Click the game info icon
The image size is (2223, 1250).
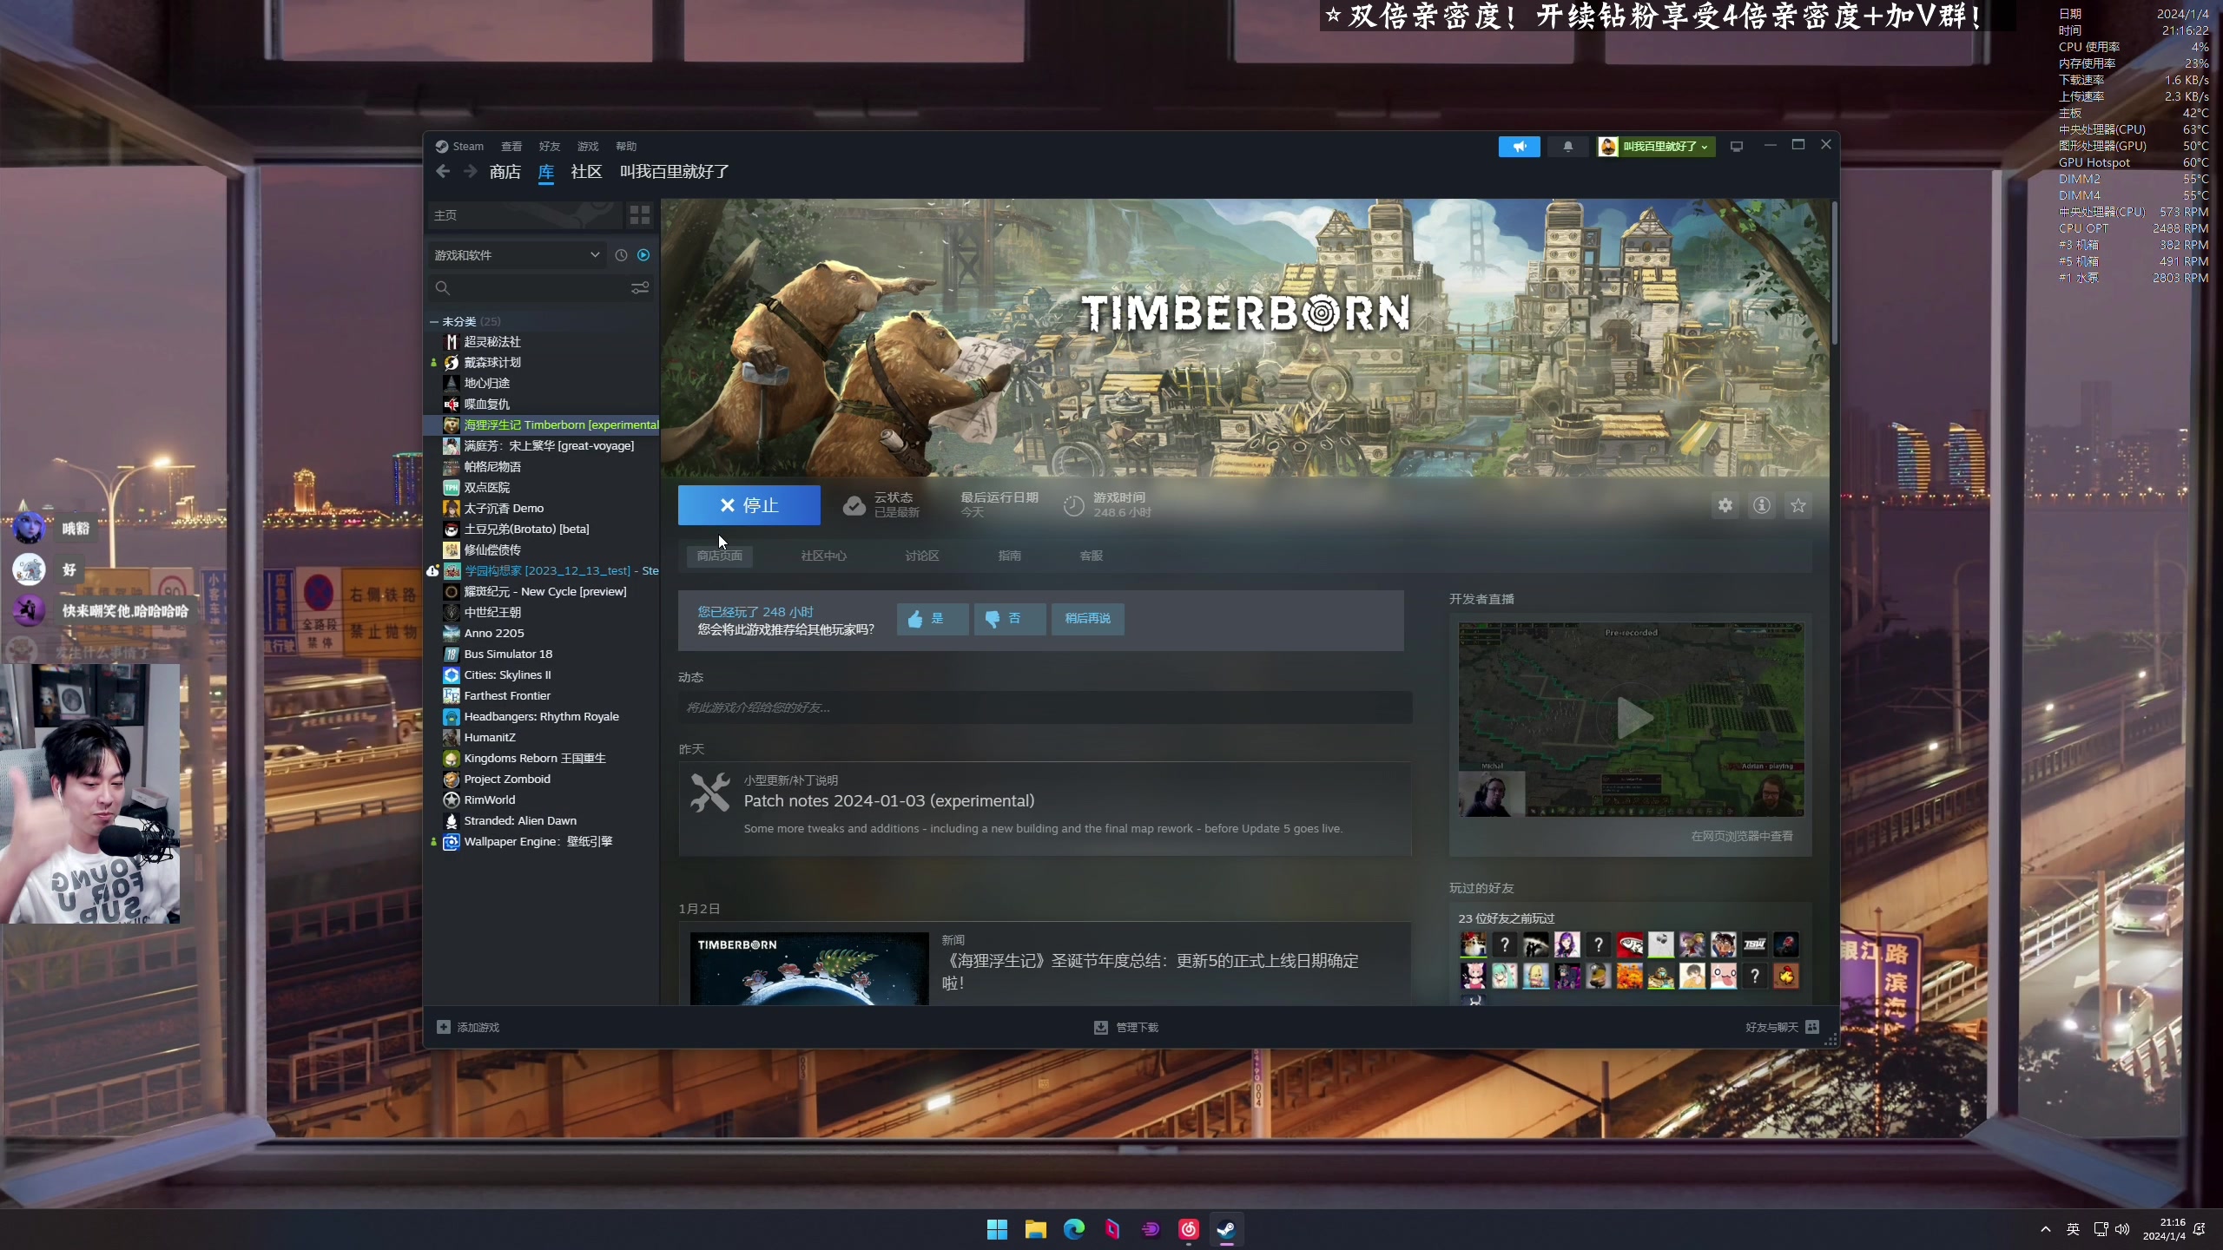pos(1761,505)
